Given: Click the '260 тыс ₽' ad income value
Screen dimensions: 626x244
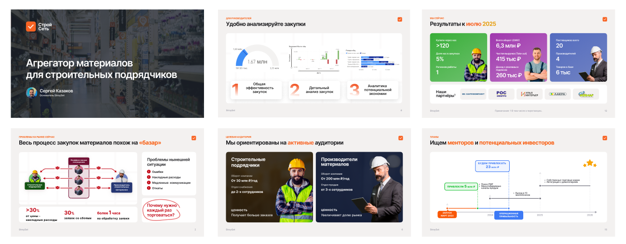Looking at the screenshot, I should point(509,75).
